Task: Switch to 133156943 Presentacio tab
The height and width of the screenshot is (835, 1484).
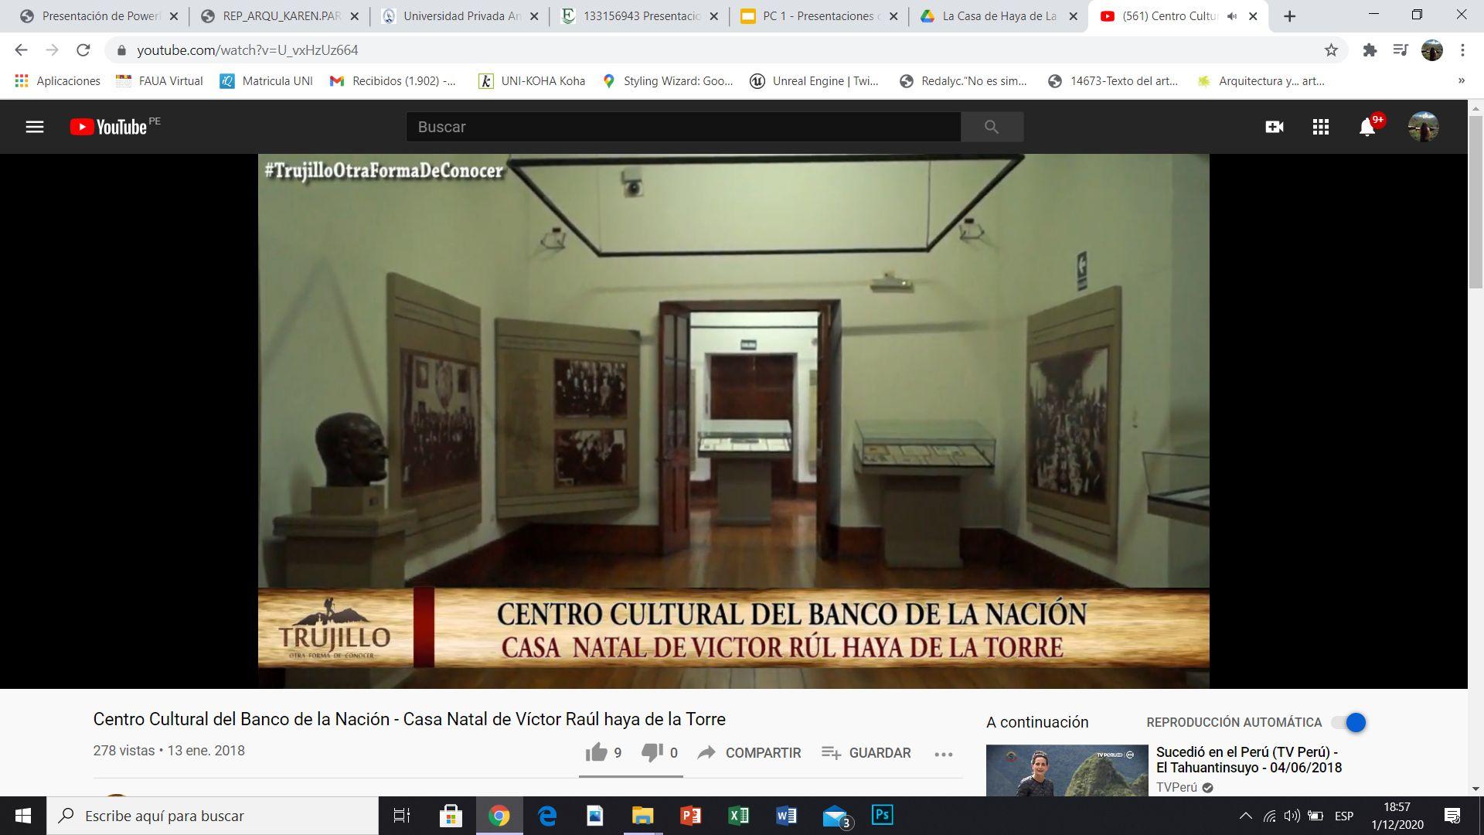Action: tap(640, 16)
